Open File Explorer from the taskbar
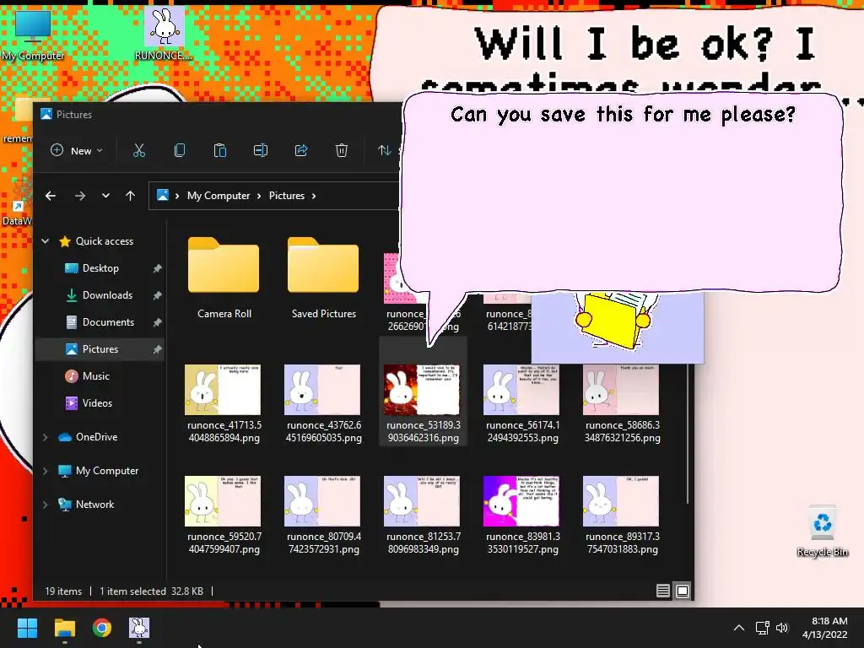This screenshot has height=648, width=864. 64,628
